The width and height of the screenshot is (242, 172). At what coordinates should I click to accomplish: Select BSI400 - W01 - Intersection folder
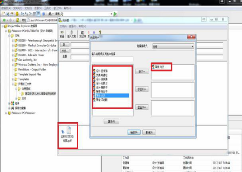tap(38, 50)
